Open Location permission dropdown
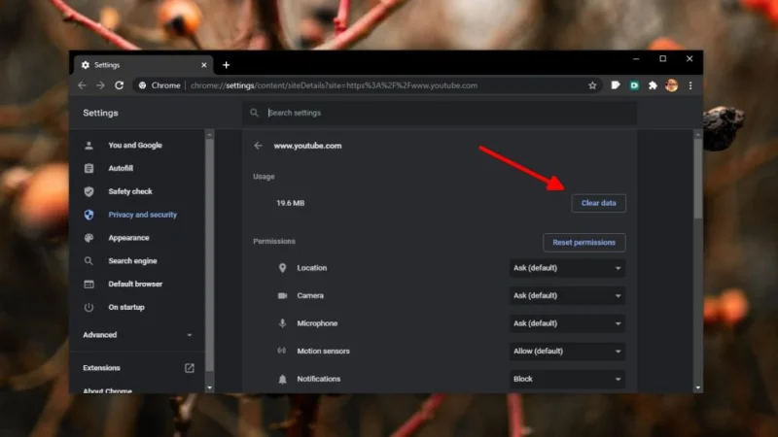 click(x=567, y=268)
